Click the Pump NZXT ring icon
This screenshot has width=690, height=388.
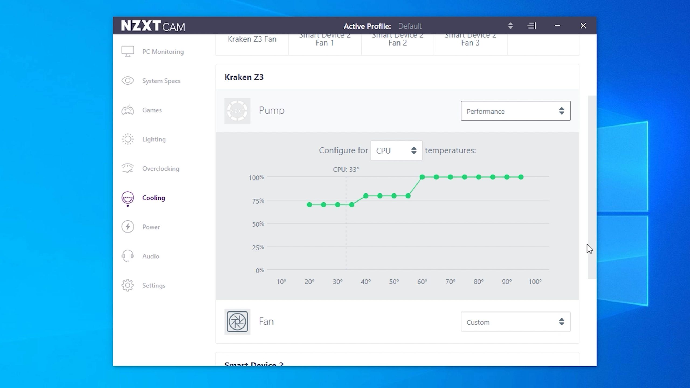237,111
